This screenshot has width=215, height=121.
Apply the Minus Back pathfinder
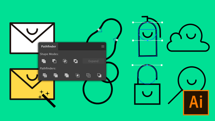coord(99,75)
